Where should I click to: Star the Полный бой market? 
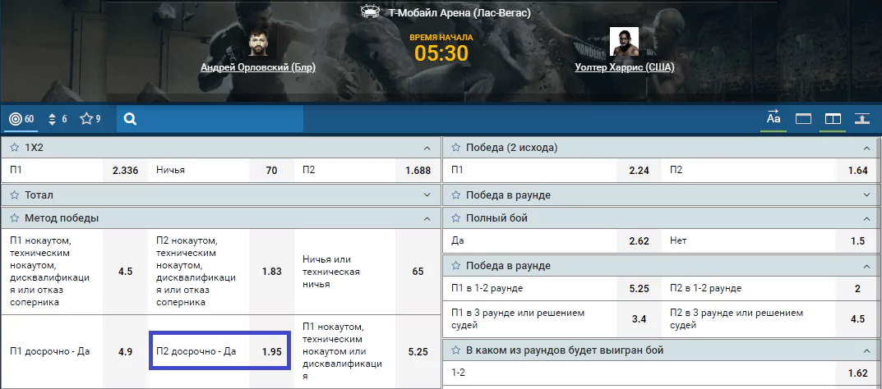[x=455, y=218]
